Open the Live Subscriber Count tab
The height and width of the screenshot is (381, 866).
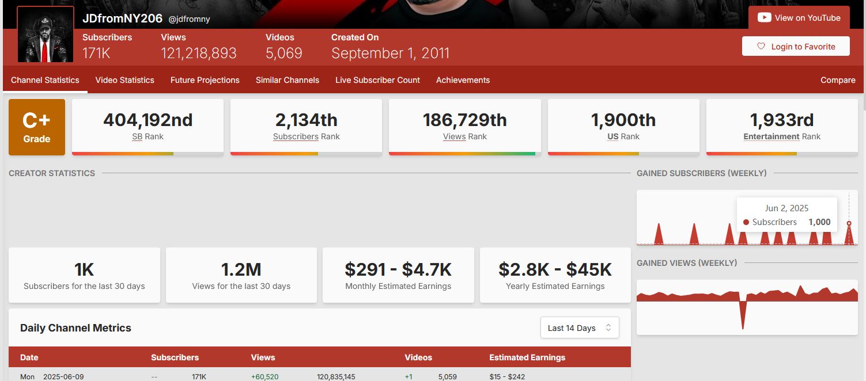[377, 80]
